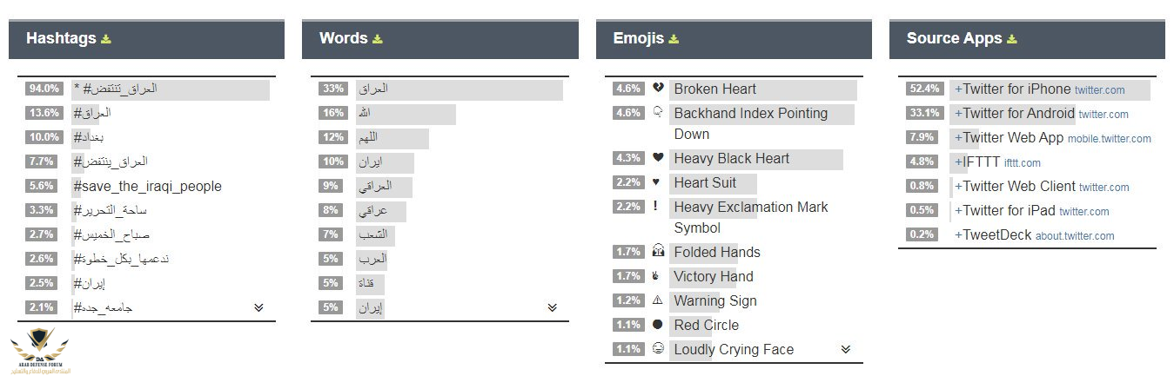Click the Heavy Black Heart emoji row
The height and width of the screenshot is (376, 1174).
pos(731,158)
